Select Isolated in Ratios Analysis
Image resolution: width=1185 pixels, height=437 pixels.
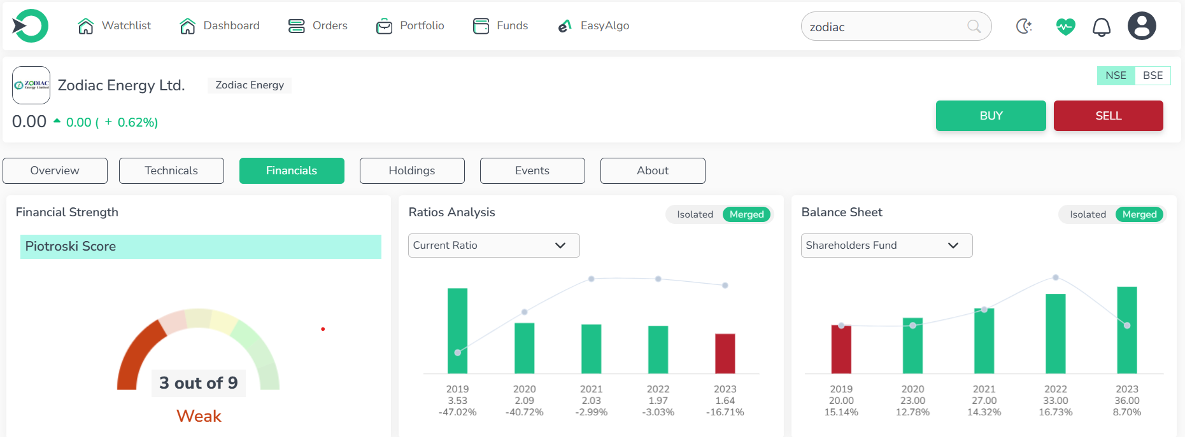coord(695,214)
